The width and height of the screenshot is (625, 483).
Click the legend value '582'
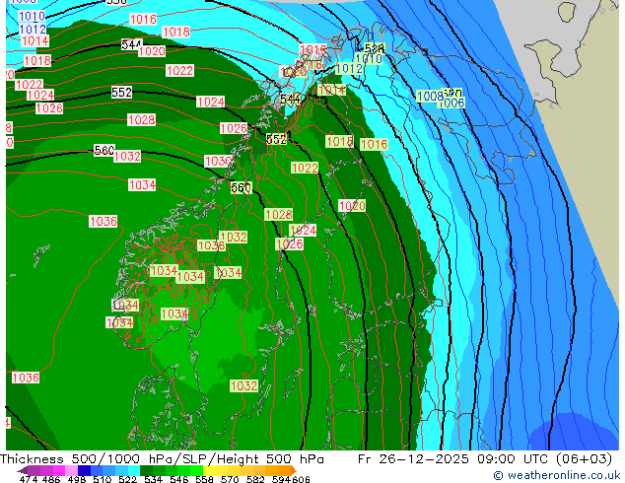coord(255,479)
